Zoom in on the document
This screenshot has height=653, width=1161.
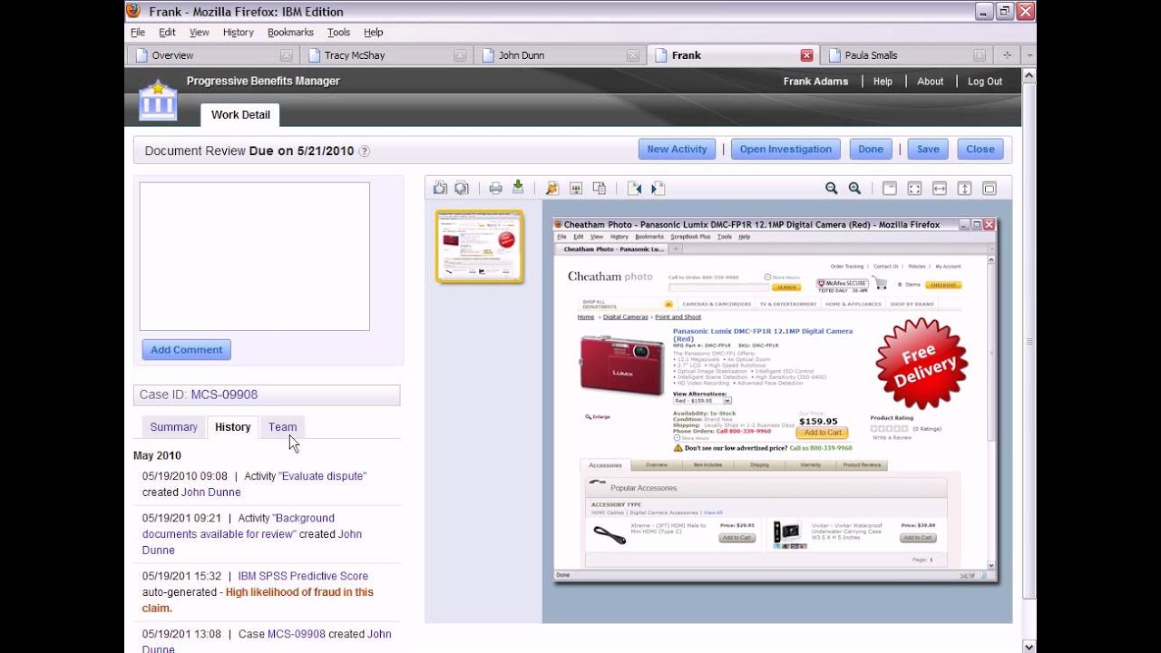854,188
